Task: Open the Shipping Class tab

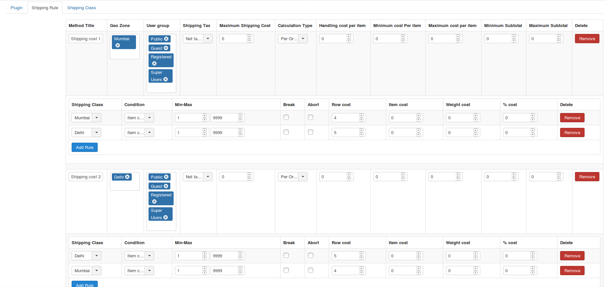Action: (82, 8)
